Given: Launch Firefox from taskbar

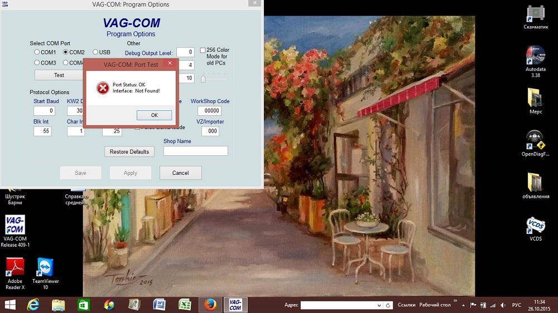Looking at the screenshot, I should 210,305.
